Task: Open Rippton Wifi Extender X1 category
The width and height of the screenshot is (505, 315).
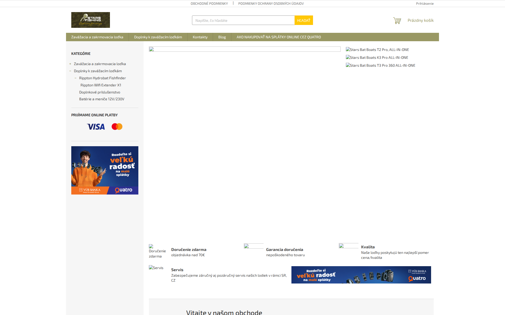Action: (101, 85)
